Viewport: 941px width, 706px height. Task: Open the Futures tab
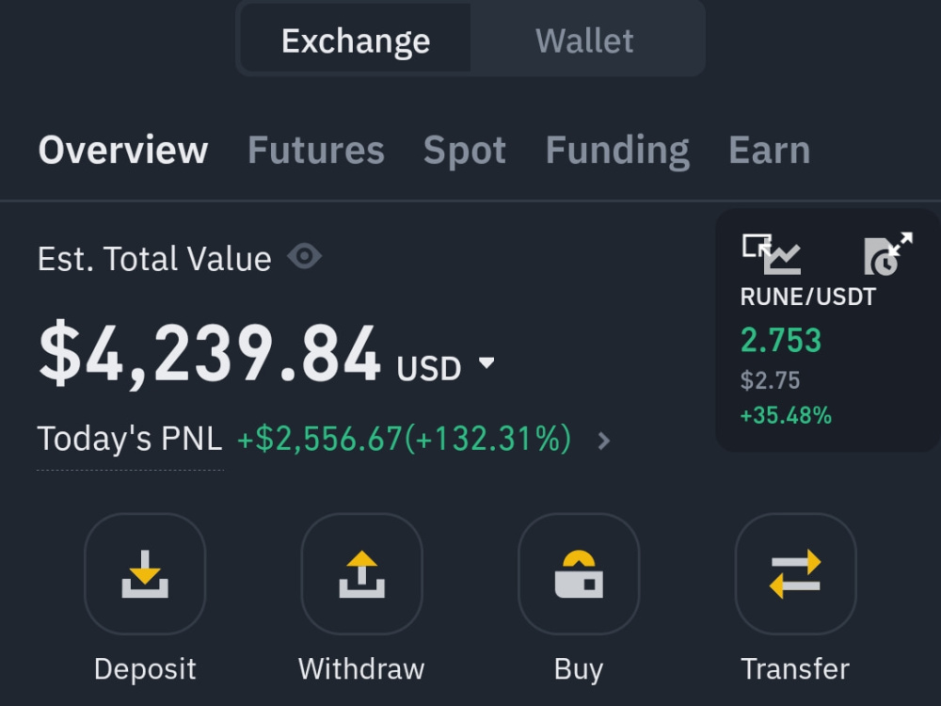pyautogui.click(x=315, y=150)
